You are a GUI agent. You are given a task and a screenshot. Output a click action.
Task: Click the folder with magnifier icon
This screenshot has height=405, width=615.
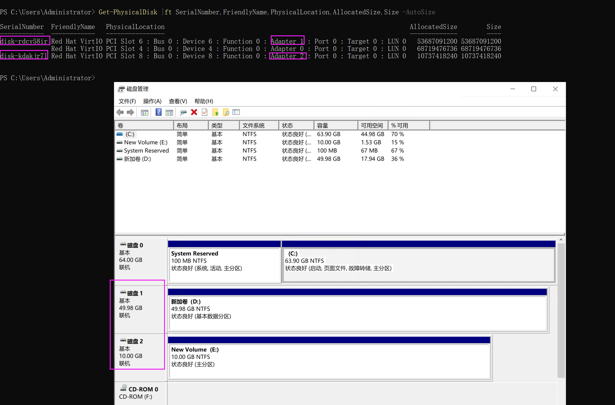(226, 113)
